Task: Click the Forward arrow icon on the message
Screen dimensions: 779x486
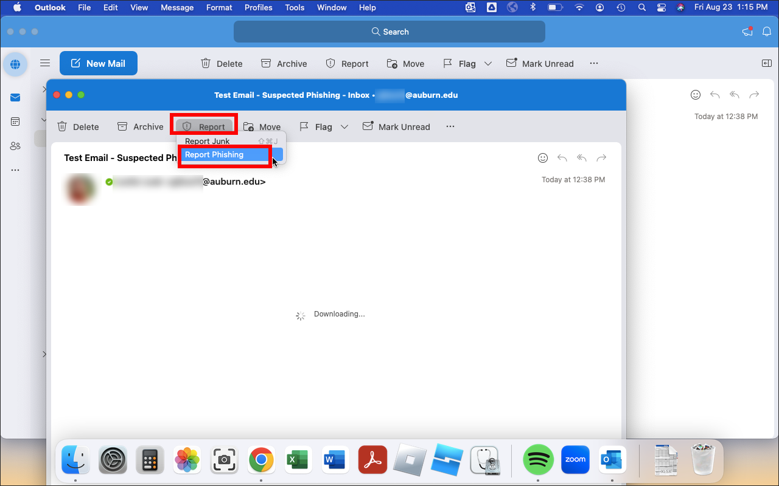Action: pyautogui.click(x=601, y=158)
